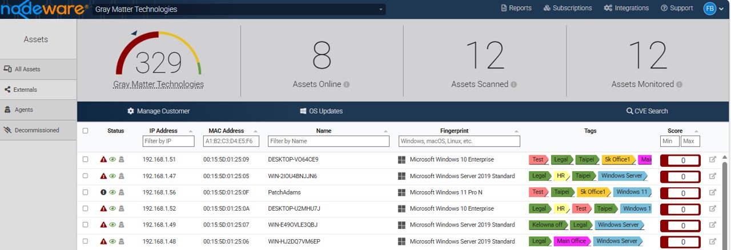Click agent icon for 192.168.1.51

121,160
